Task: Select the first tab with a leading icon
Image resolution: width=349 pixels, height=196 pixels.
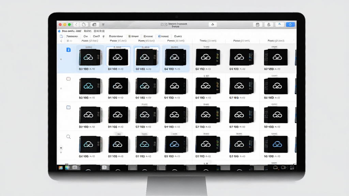Action: [133, 36]
